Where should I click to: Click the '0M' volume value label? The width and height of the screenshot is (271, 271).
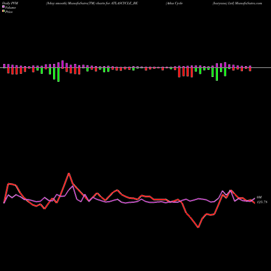point(259,197)
